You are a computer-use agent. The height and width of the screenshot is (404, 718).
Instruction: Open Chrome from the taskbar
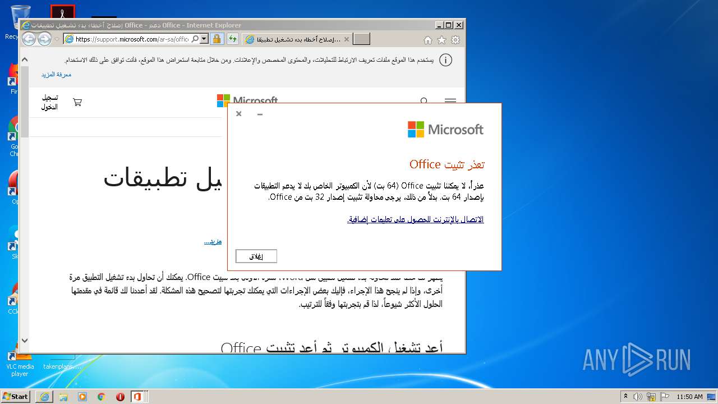click(x=102, y=397)
